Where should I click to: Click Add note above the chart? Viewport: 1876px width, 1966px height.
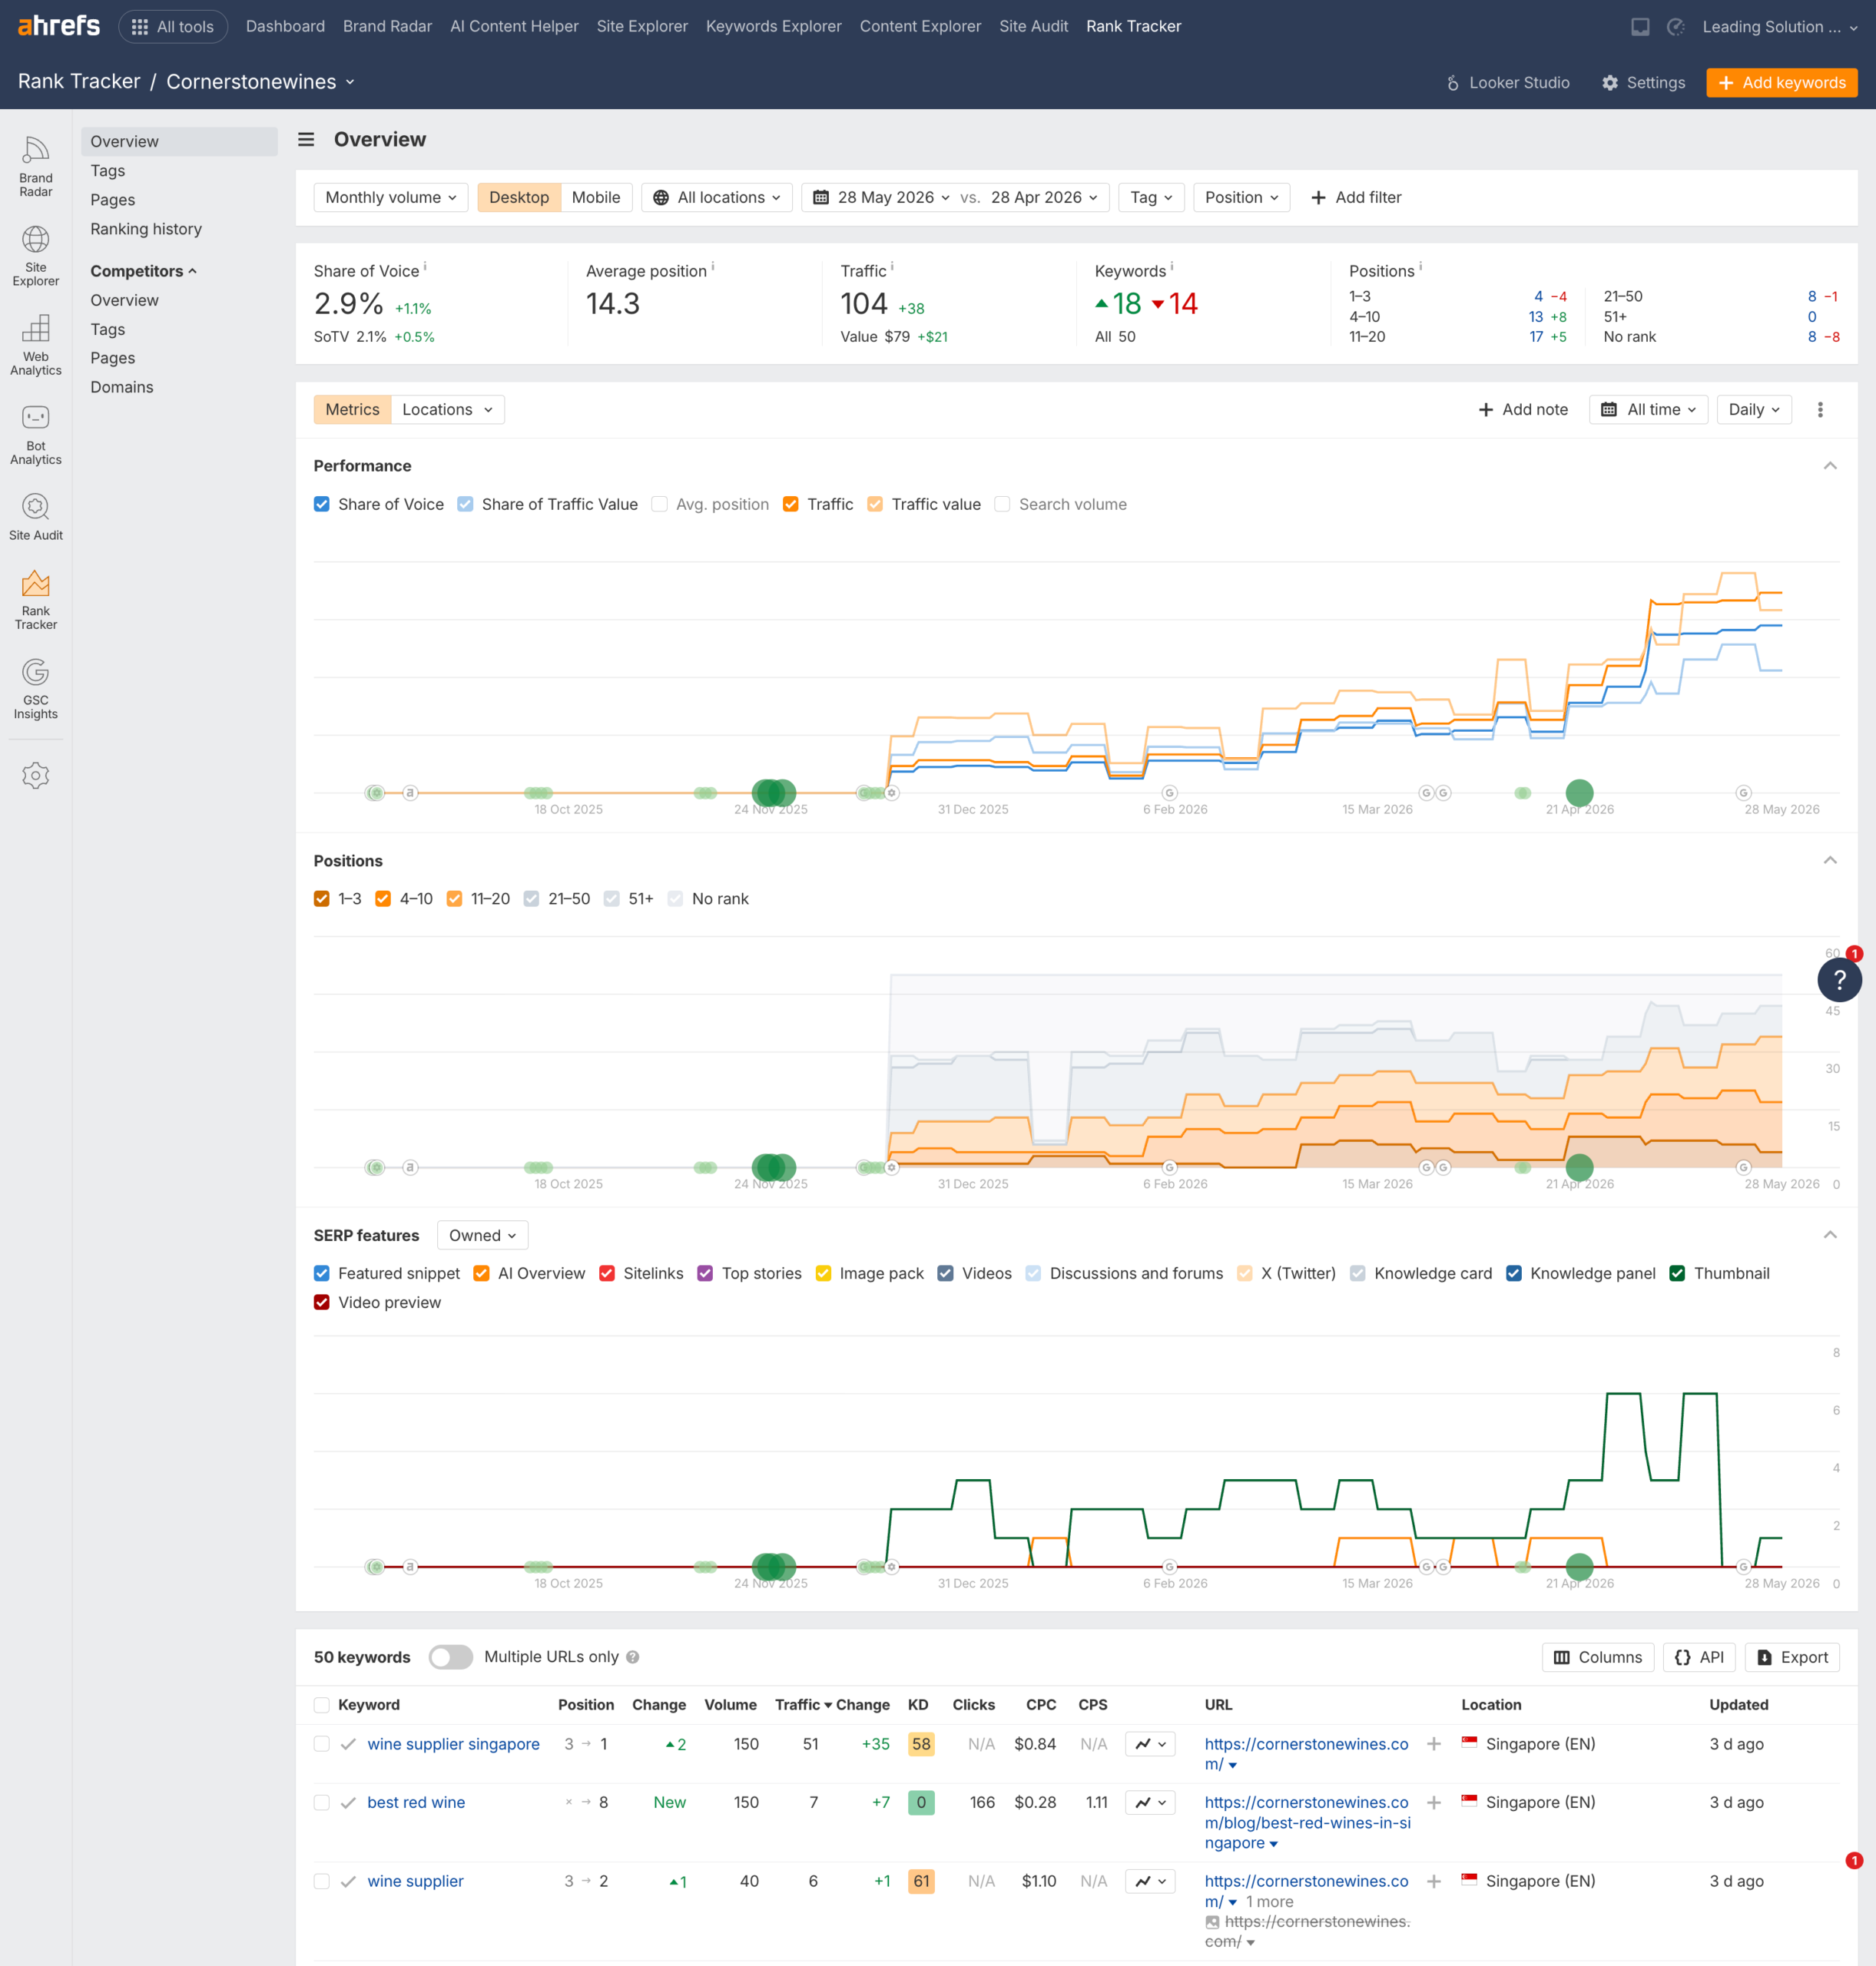[x=1523, y=410]
